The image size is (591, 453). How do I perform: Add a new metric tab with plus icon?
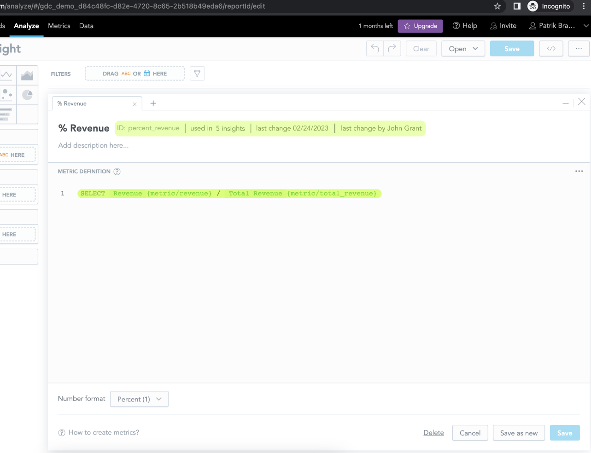(153, 103)
